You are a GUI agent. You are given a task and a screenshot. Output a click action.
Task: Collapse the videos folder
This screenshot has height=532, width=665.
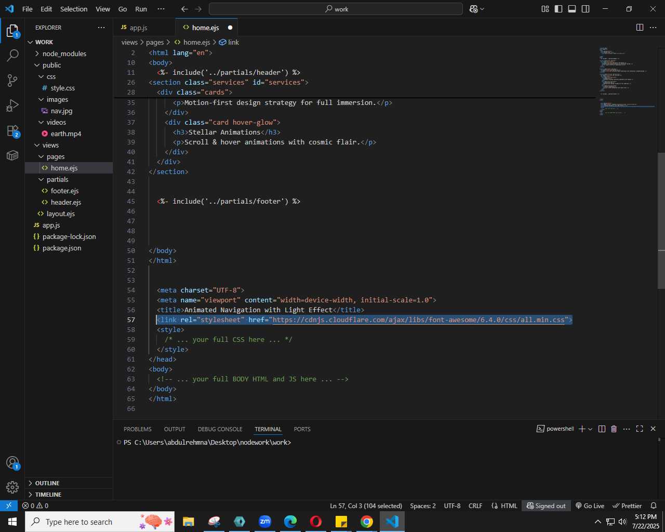[69, 122]
